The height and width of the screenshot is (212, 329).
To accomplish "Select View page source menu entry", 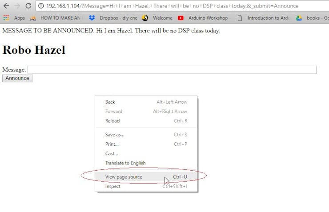I will tap(146, 177).
